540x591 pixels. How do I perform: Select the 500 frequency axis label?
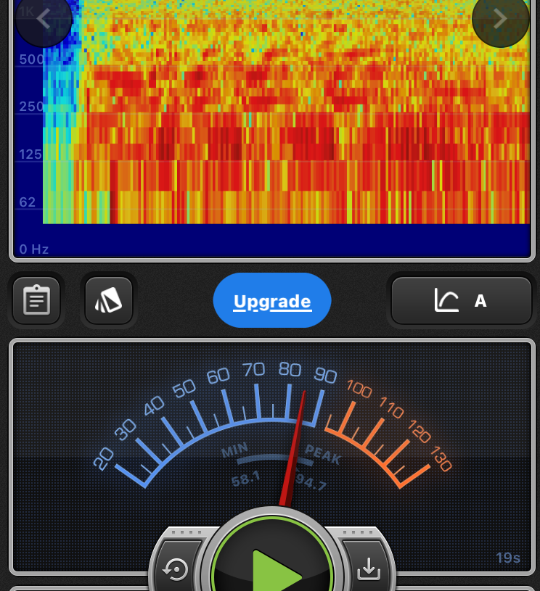point(31,59)
